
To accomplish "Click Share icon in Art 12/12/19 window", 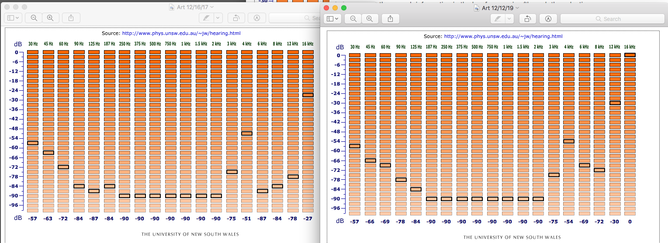I will pyautogui.click(x=391, y=19).
